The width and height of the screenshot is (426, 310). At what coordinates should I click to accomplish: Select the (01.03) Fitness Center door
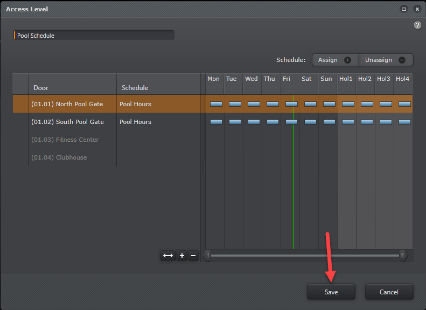[65, 140]
